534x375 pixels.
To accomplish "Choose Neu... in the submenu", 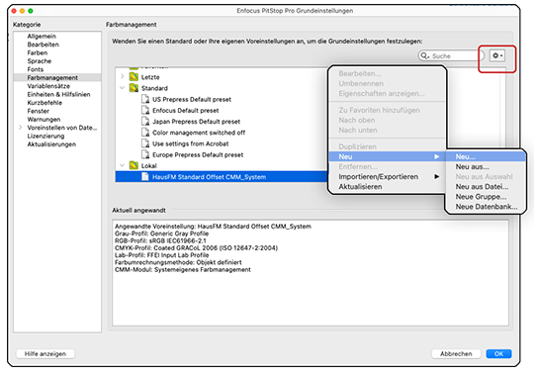I will pyautogui.click(x=486, y=156).
